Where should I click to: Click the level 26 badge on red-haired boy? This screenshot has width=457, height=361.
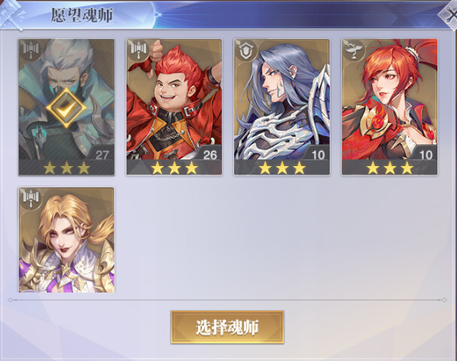[209, 154]
